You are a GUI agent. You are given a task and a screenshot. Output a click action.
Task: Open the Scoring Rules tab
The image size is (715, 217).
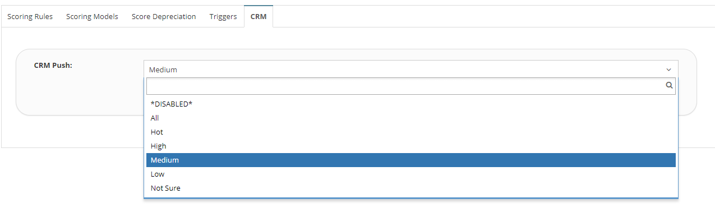tap(30, 16)
